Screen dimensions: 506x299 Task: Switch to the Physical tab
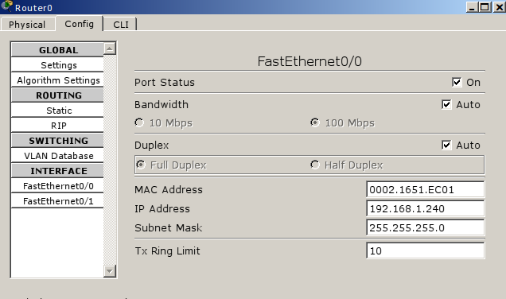27,25
